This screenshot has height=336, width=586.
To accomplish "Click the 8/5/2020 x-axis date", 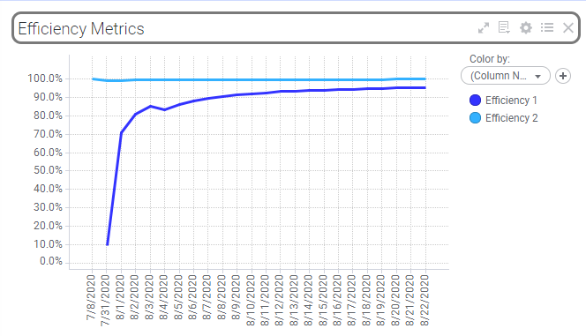I will point(178,297).
